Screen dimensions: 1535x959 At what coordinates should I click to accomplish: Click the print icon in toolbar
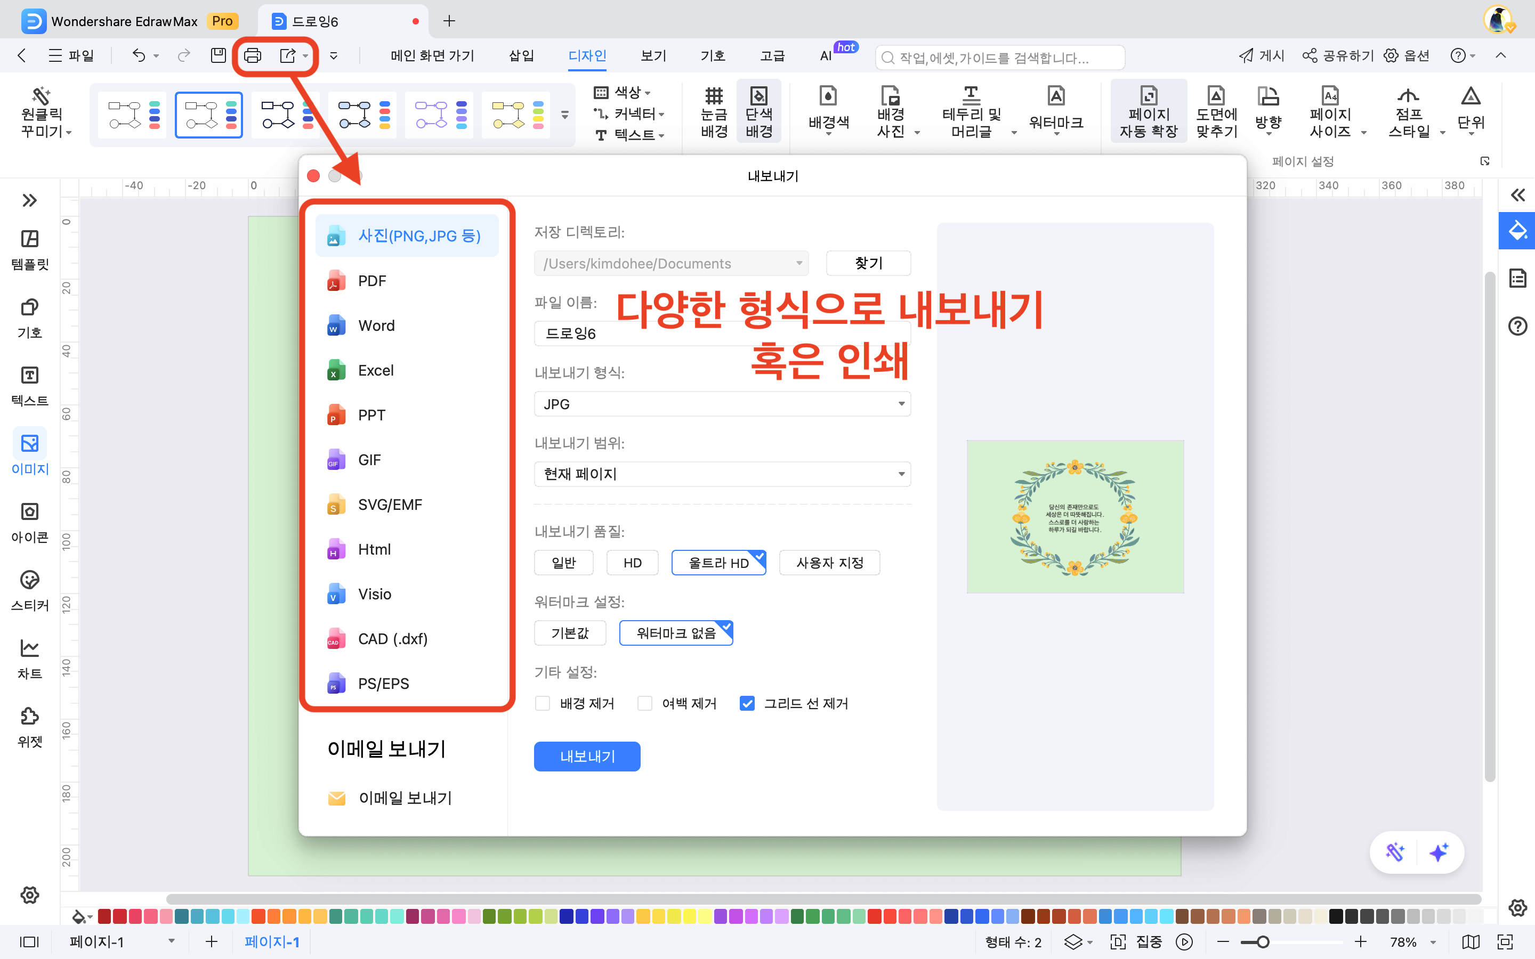253,56
